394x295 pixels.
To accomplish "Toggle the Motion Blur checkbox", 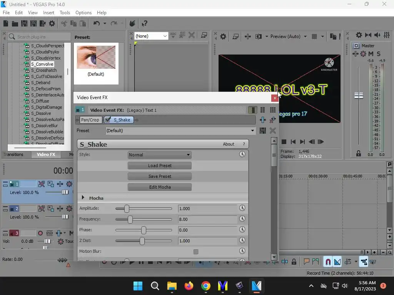I will (196, 252).
